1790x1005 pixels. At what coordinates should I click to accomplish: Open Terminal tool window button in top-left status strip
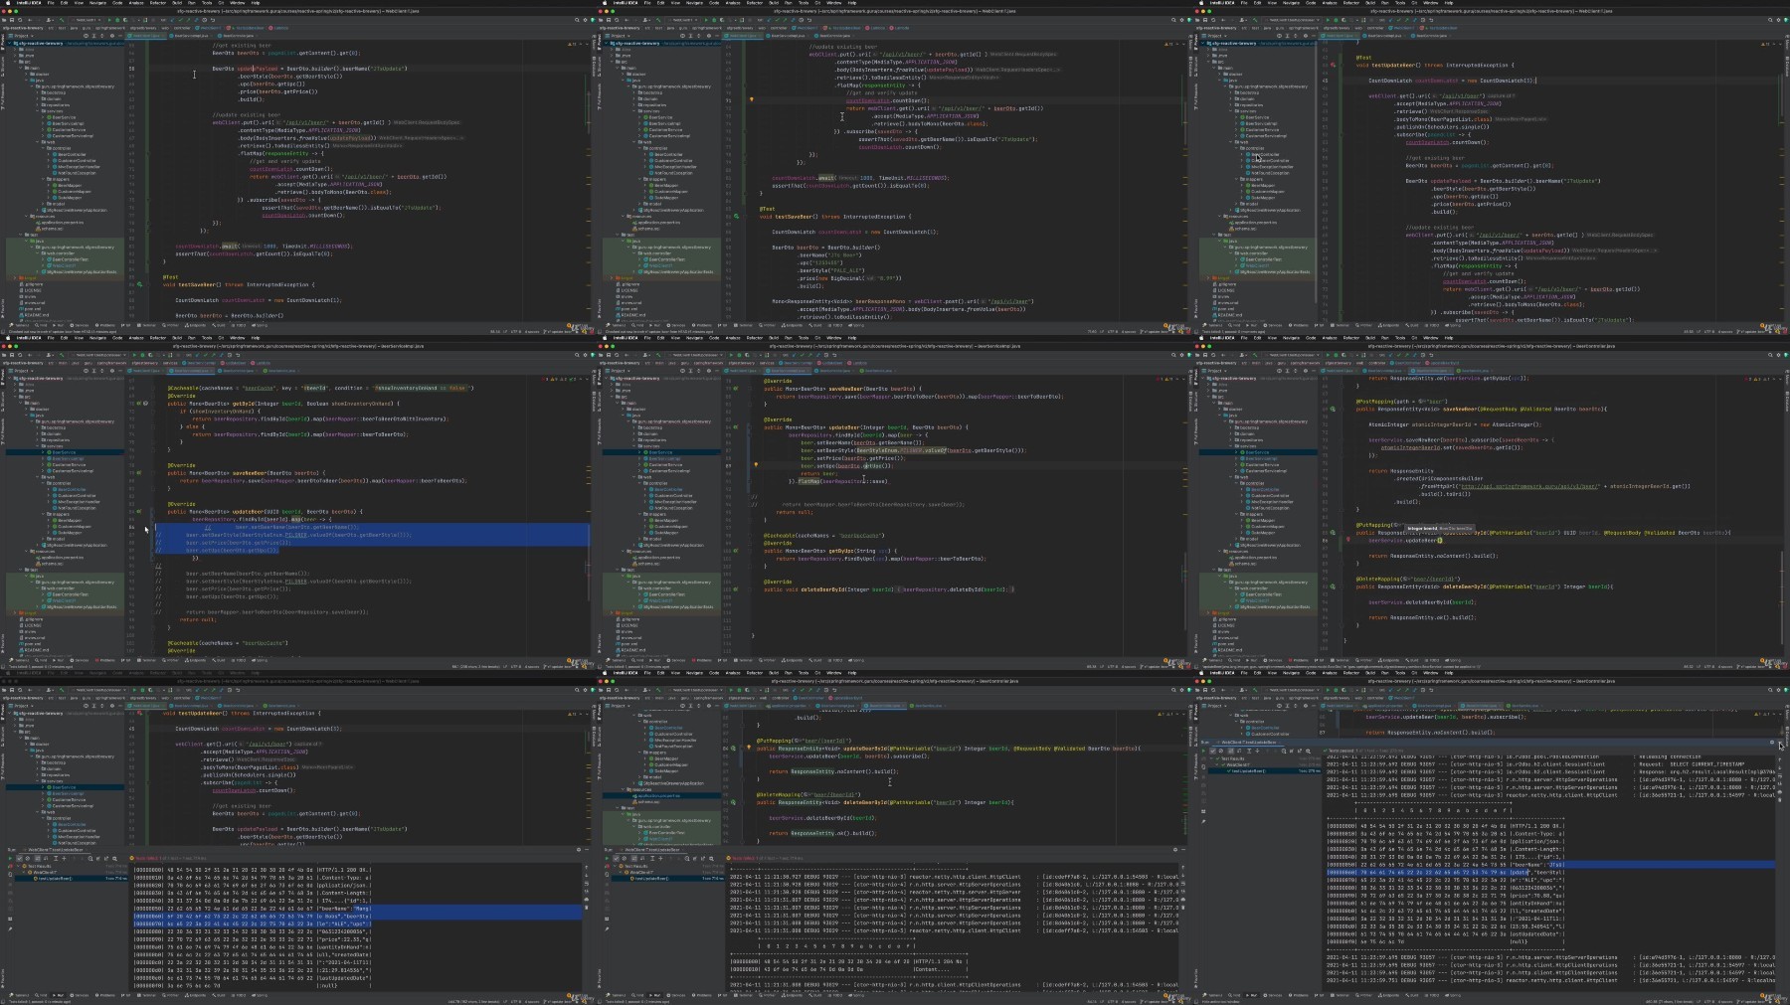tap(146, 325)
